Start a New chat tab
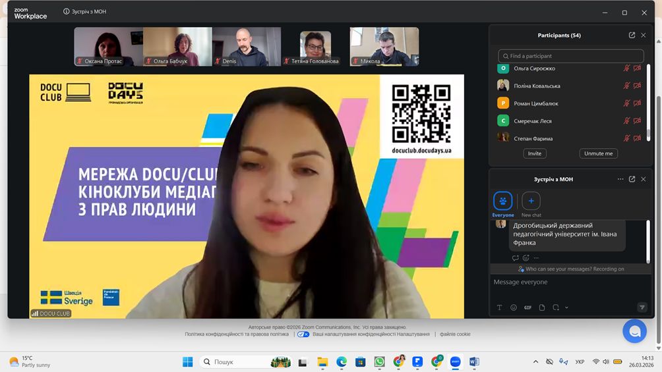662x372 pixels. point(531,201)
